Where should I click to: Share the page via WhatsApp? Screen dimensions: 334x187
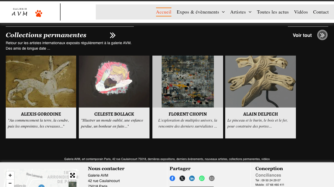point(202,178)
